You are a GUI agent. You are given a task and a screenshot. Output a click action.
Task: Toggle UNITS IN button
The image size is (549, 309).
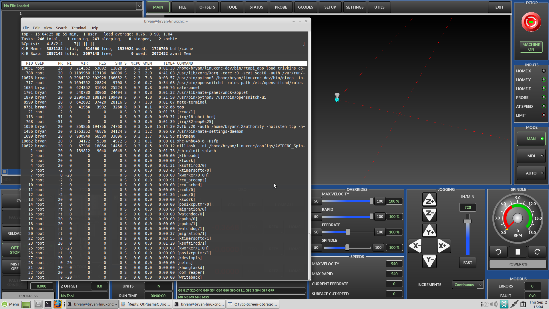coord(158,286)
